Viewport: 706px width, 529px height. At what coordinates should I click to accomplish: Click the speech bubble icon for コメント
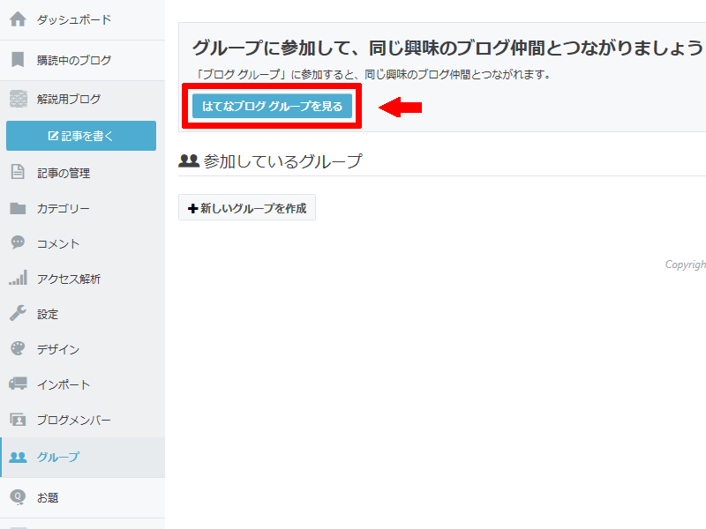click(x=18, y=242)
